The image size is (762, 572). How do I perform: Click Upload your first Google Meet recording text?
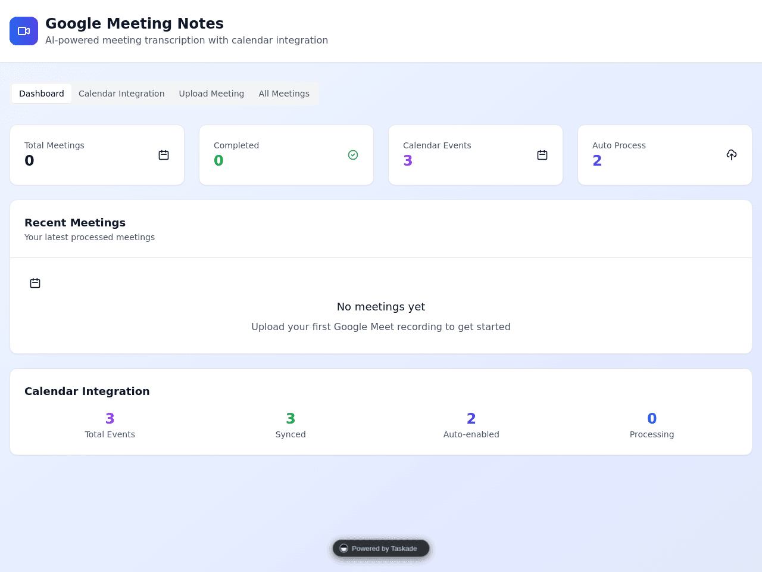pos(381,327)
